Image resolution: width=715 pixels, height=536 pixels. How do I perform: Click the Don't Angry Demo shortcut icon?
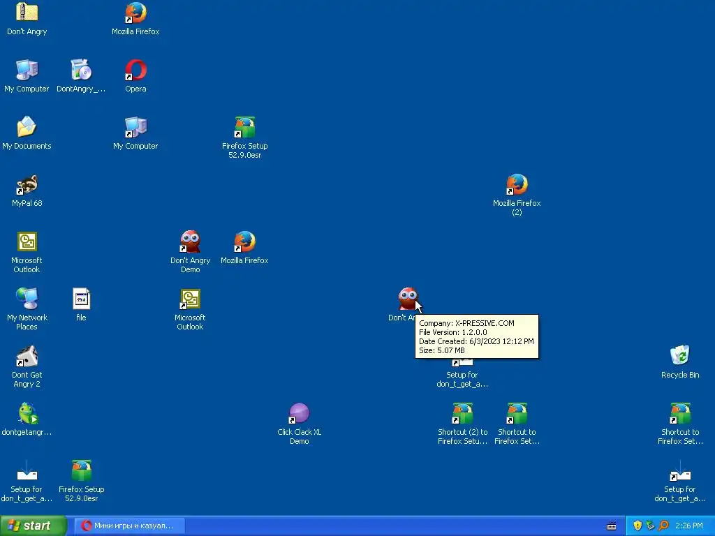[x=190, y=241]
